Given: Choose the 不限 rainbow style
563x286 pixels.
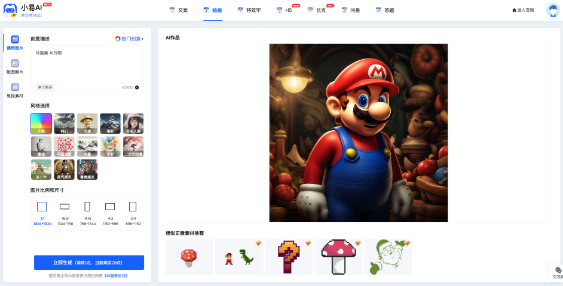Looking at the screenshot, I should point(41,124).
